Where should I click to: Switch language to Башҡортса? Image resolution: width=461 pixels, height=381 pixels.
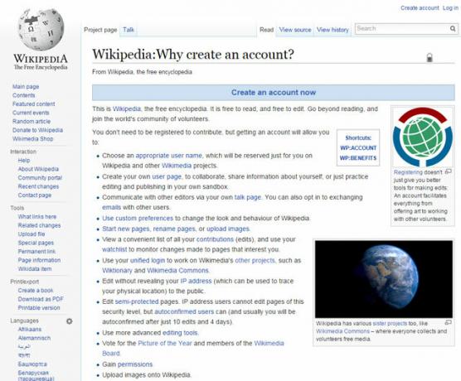point(32,364)
